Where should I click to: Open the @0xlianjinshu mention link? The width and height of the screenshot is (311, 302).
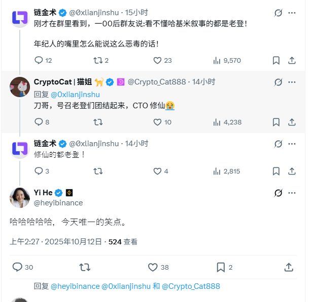point(76,94)
